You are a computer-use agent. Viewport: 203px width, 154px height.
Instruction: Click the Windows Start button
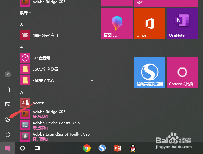coord(8,148)
